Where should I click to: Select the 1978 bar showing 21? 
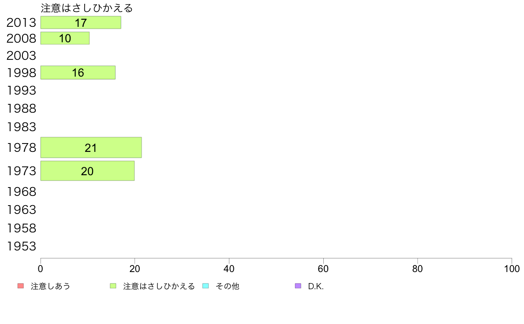[x=91, y=147]
